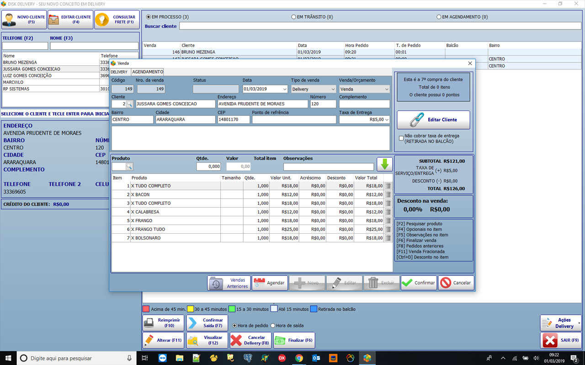Open TeamViewer from the taskbar
585x365 pixels.
tap(163, 358)
